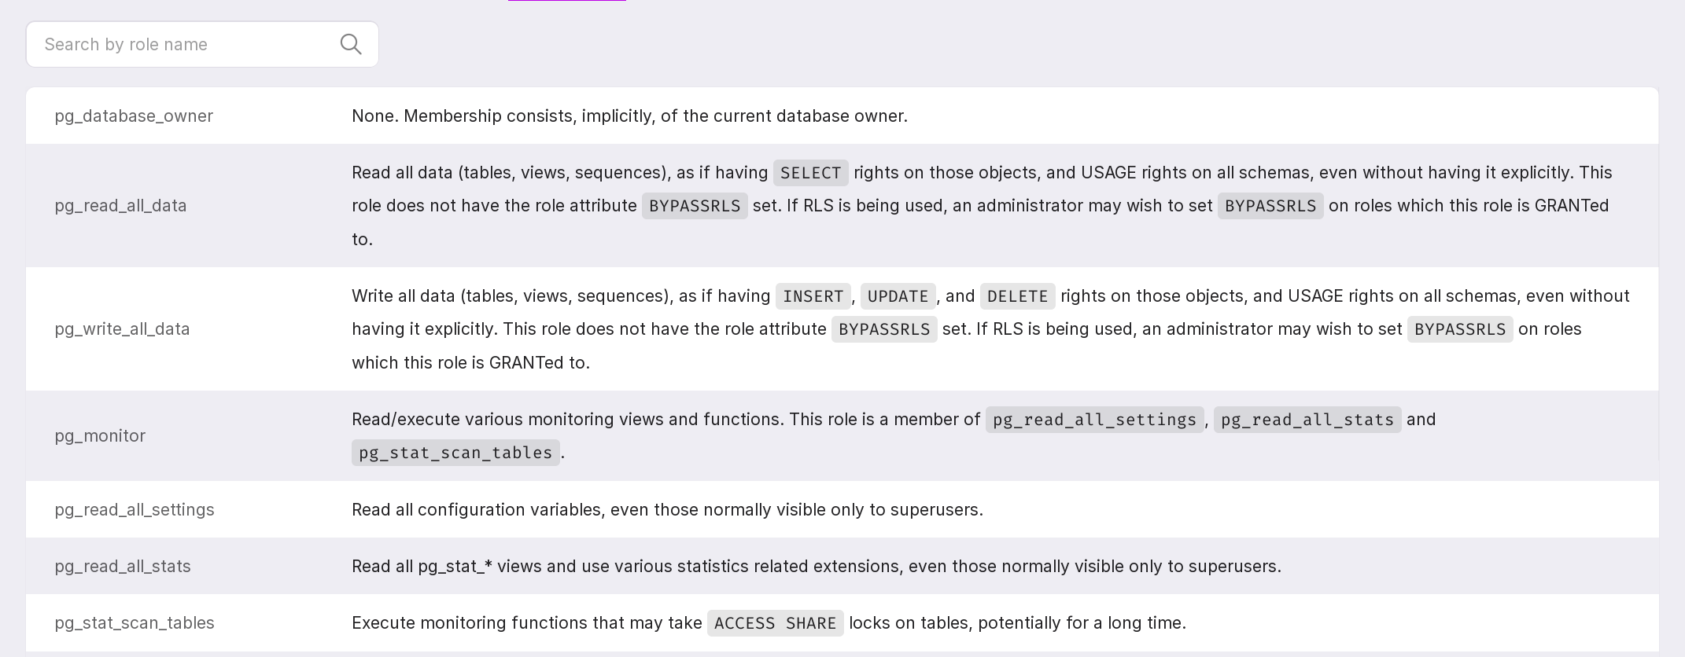Click the pg_database_owner description text
This screenshot has height=657, width=1685.
pos(629,116)
